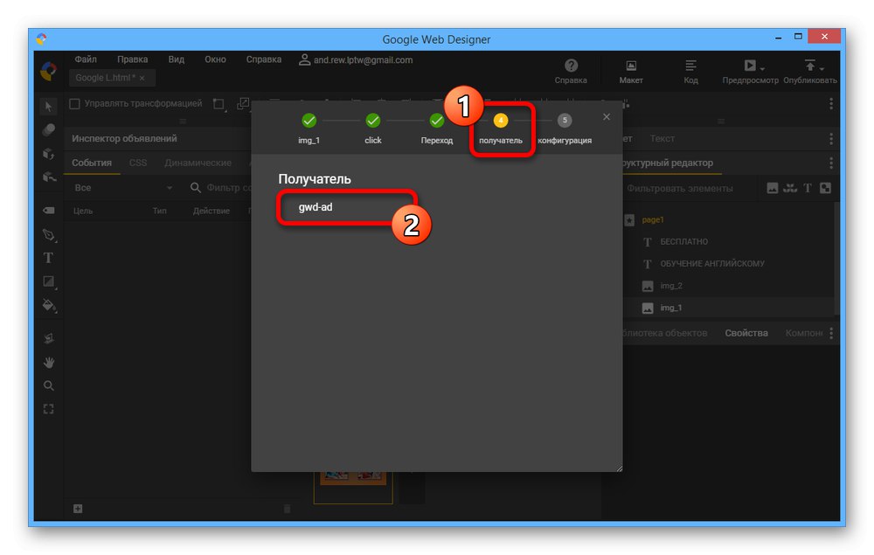Screen dimensions: 874x555
Task: Click the fullscreen frame tool icon
Action: click(48, 409)
